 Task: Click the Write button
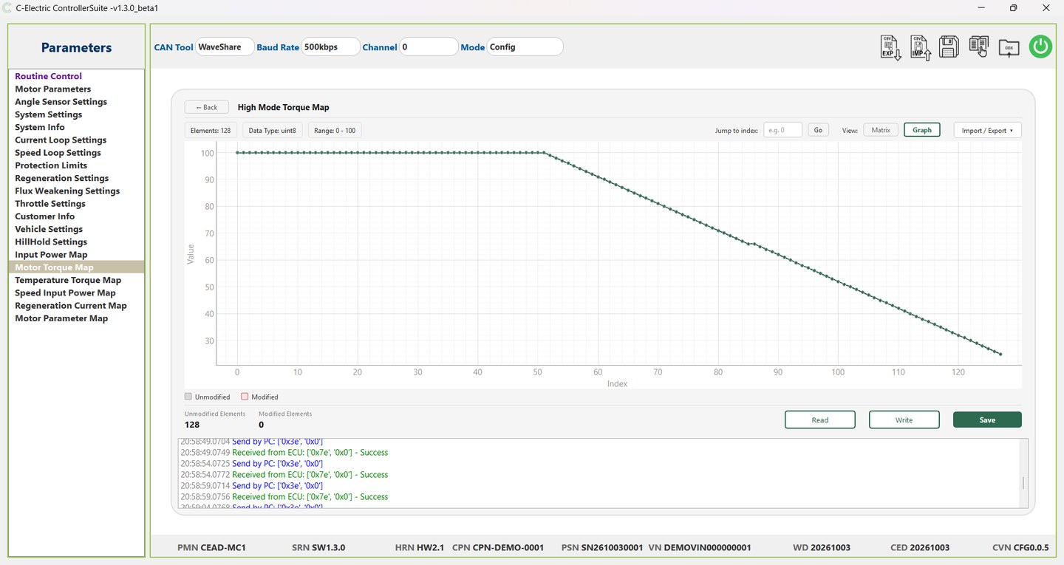(904, 420)
